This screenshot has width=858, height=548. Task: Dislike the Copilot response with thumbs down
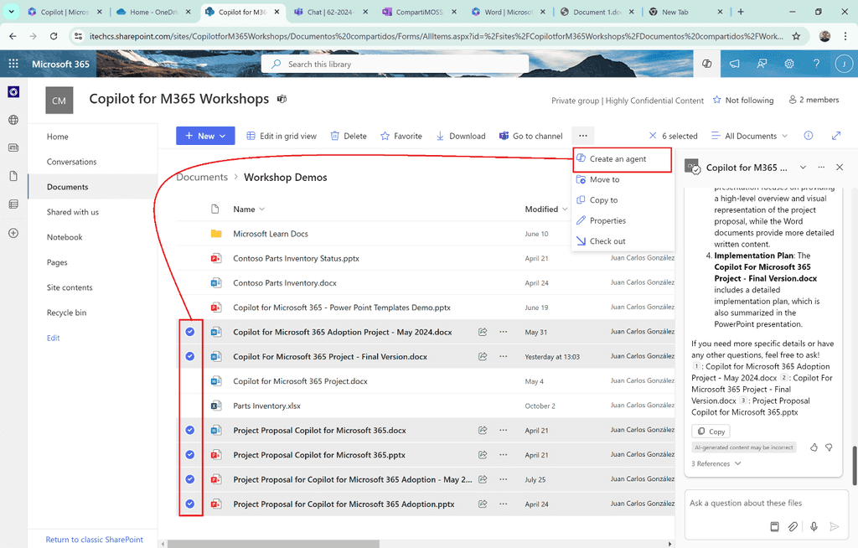[829, 447]
